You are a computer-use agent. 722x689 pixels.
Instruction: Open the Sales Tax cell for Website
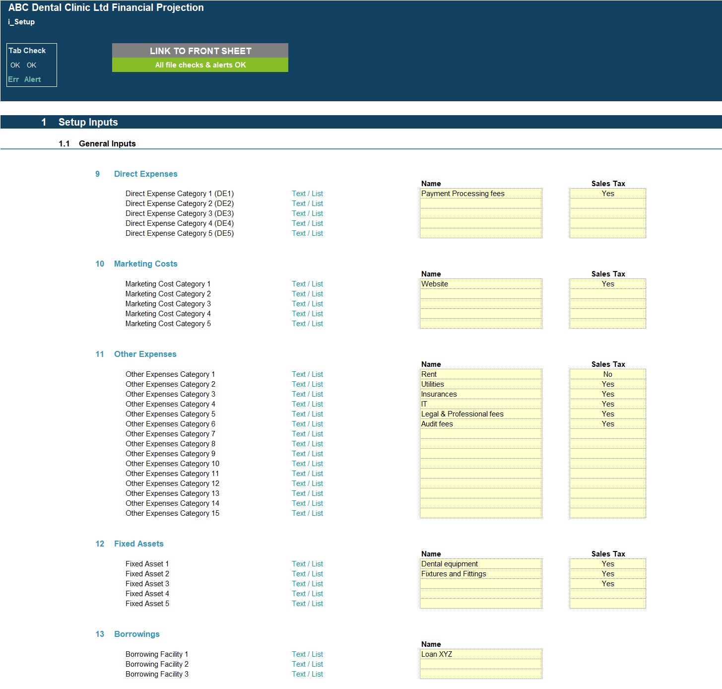(608, 284)
